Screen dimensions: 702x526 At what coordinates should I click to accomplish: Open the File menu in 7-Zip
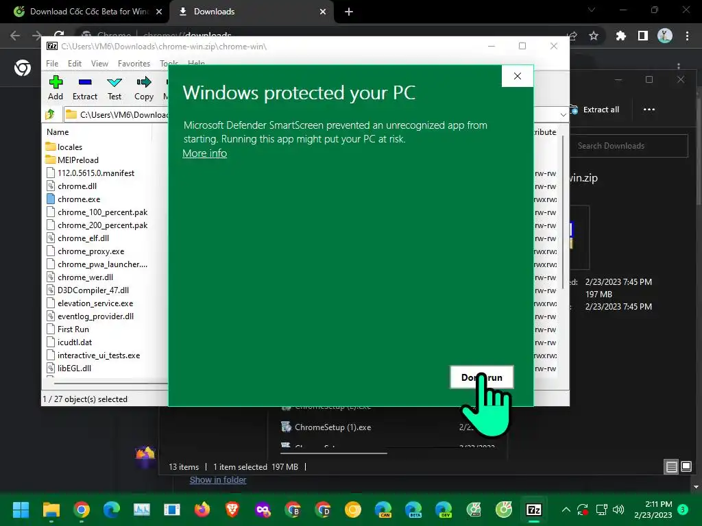point(52,64)
